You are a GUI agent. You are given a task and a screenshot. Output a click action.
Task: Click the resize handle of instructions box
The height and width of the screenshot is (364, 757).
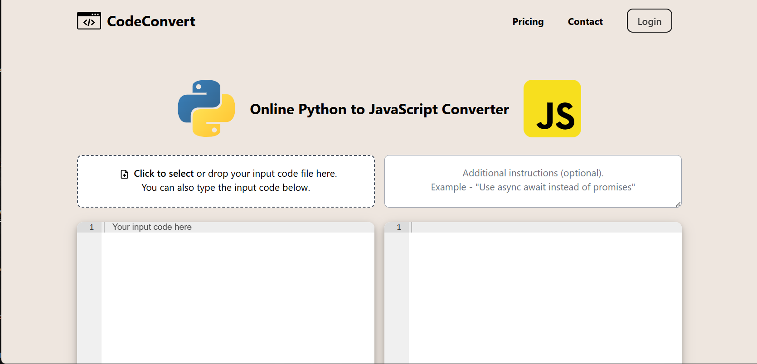pyautogui.click(x=678, y=204)
